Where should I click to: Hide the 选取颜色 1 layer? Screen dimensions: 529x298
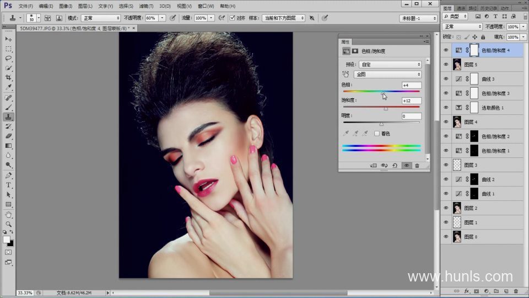[446, 108]
